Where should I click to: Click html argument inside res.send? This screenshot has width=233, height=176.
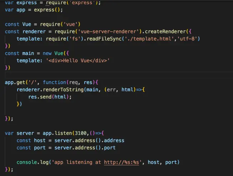point(60,97)
